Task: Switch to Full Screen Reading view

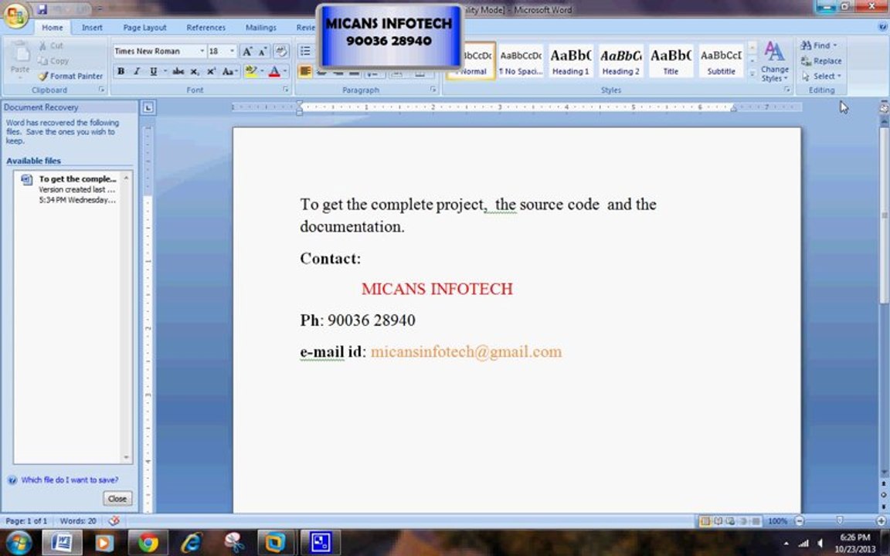Action: 718,520
